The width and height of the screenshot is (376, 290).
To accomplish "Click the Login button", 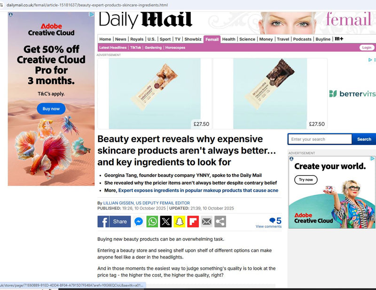I will pos(367,48).
